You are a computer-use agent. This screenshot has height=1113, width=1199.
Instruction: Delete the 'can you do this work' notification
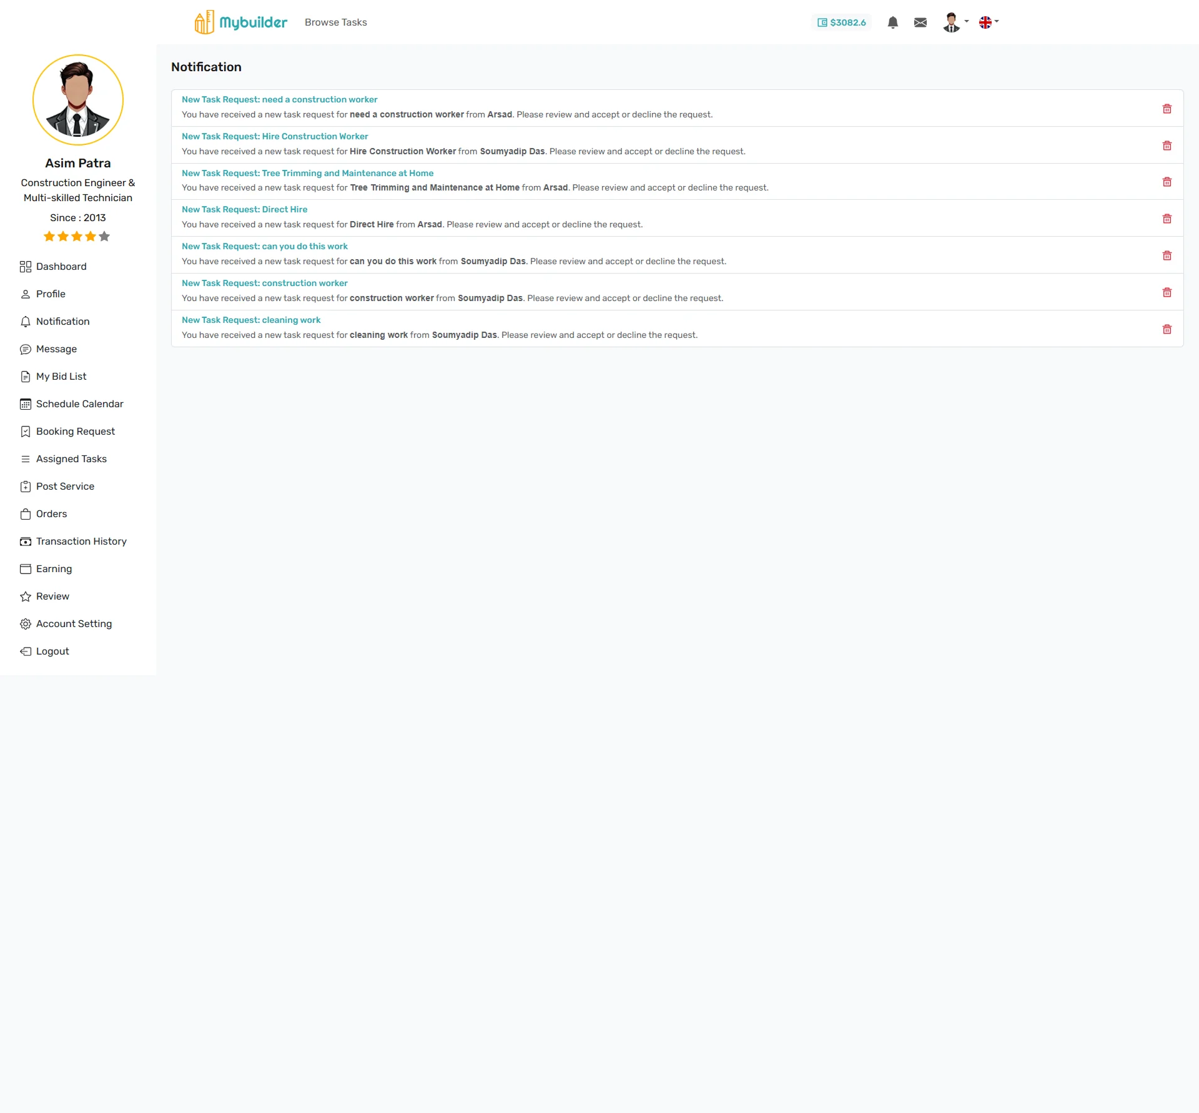click(x=1167, y=255)
